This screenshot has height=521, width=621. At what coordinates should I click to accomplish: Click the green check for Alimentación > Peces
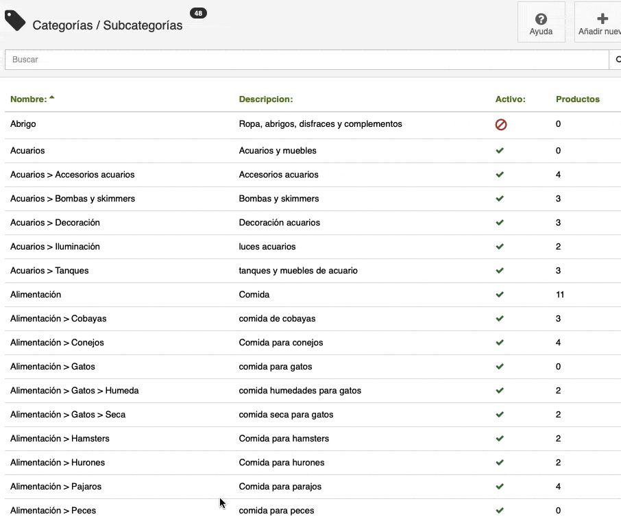tap(500, 510)
